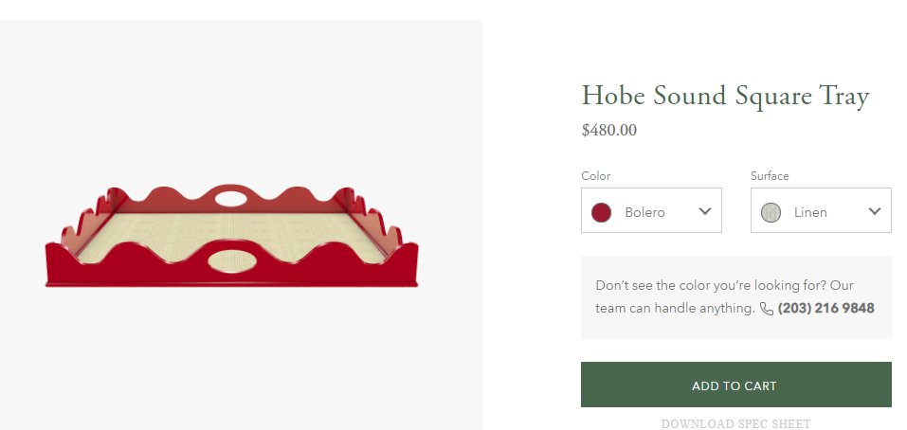Click the Color field label
This screenshot has height=430, width=907.
595,176
